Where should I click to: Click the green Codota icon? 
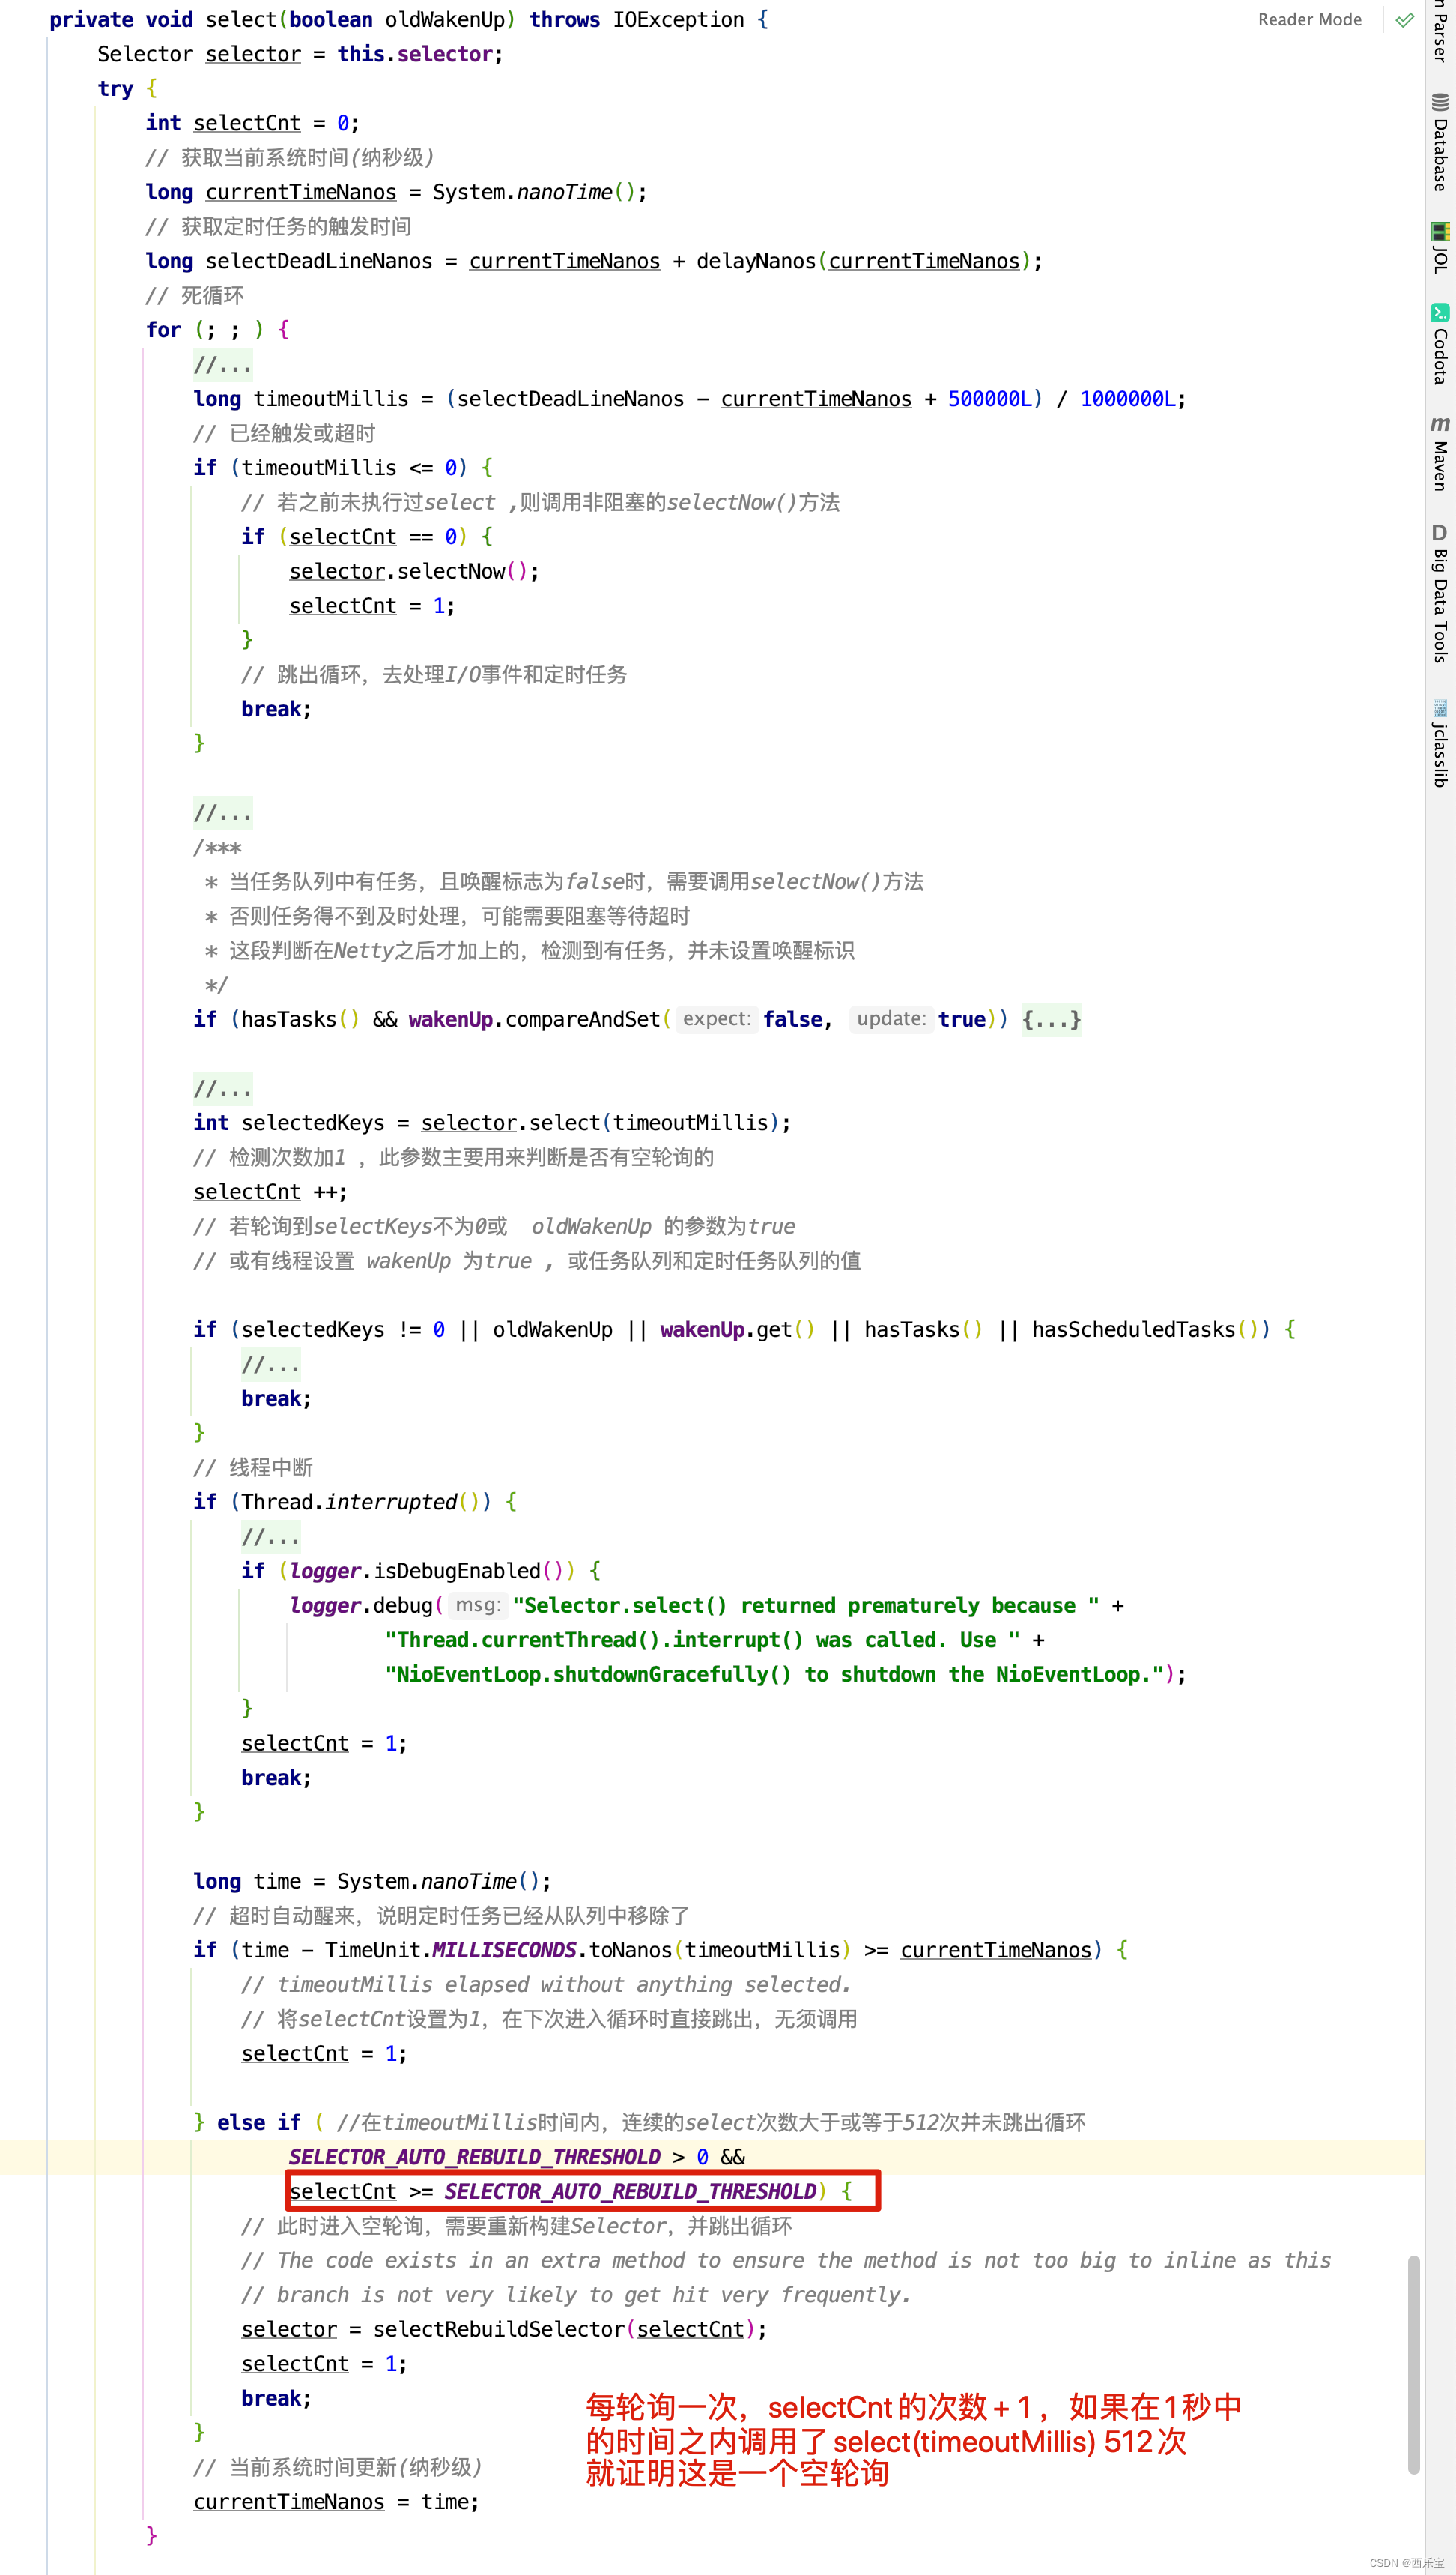pyautogui.click(x=1440, y=312)
